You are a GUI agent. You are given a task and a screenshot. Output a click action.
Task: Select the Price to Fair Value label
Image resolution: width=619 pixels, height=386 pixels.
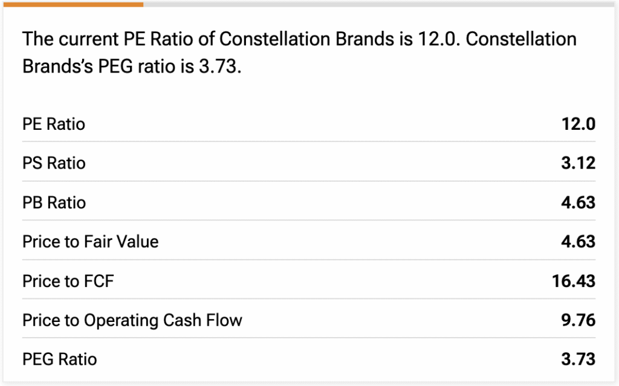coord(91,242)
